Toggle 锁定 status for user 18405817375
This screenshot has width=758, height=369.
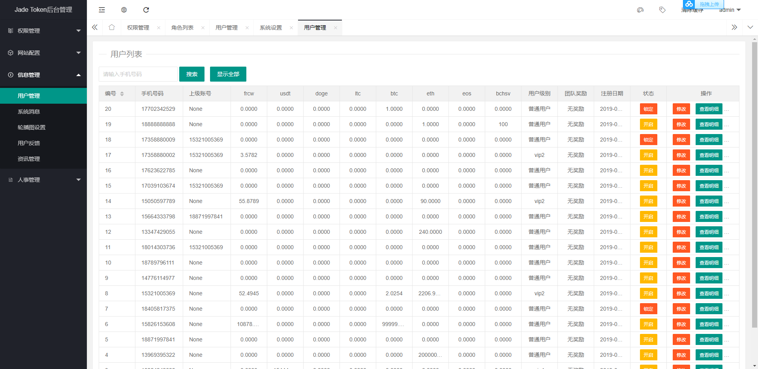click(x=648, y=309)
